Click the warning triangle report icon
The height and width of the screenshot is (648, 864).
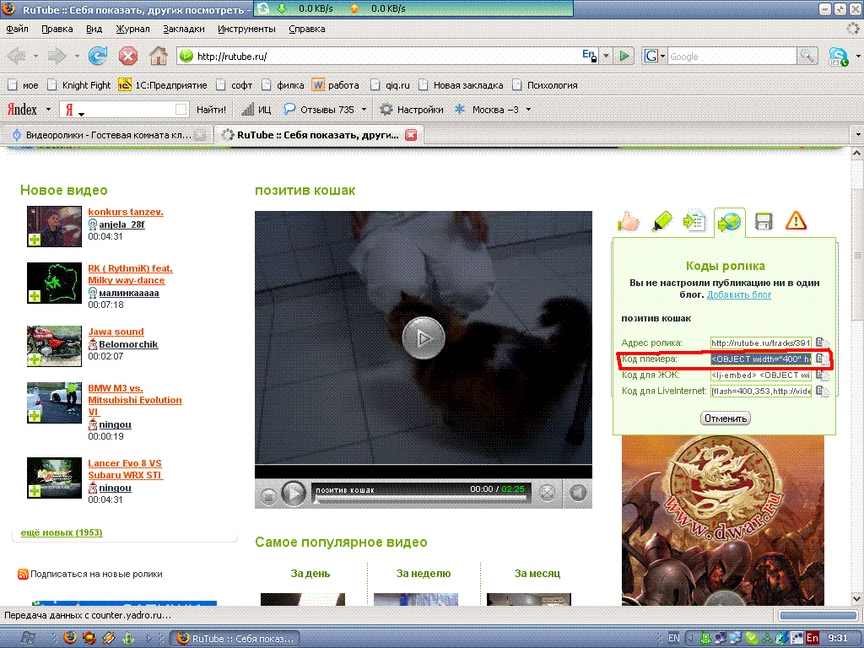(x=796, y=221)
